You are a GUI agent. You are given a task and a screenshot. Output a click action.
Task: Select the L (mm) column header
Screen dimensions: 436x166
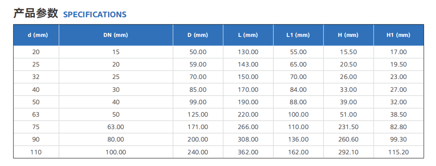click(248, 35)
